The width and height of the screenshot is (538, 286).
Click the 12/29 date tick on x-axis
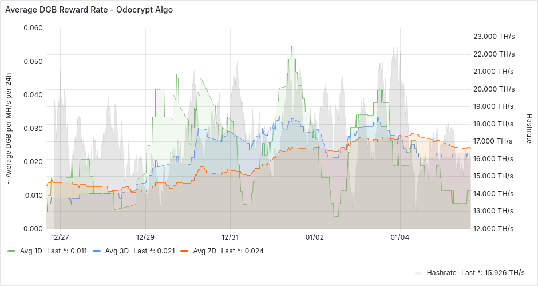coord(145,237)
